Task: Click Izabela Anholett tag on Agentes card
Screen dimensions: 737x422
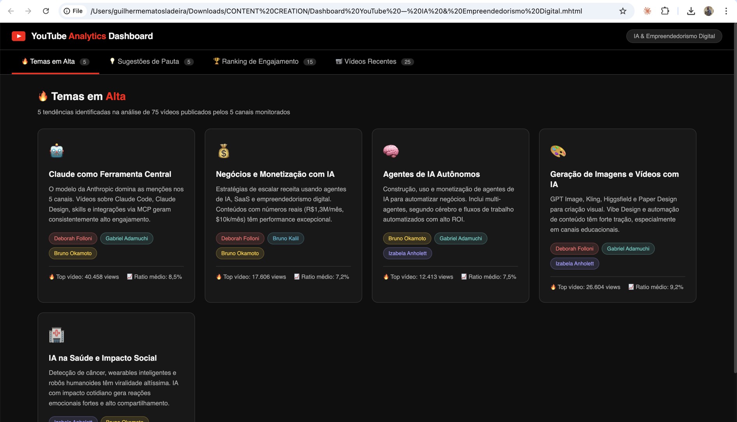Action: coord(408,253)
